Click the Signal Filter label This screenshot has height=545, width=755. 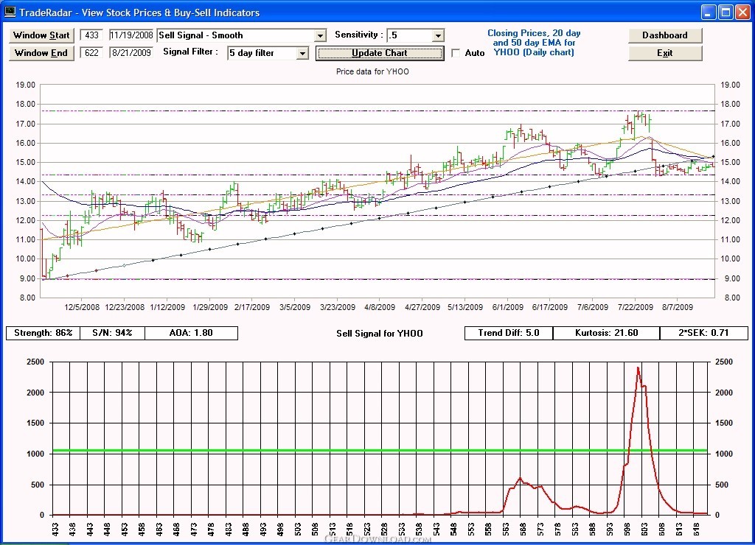click(190, 52)
